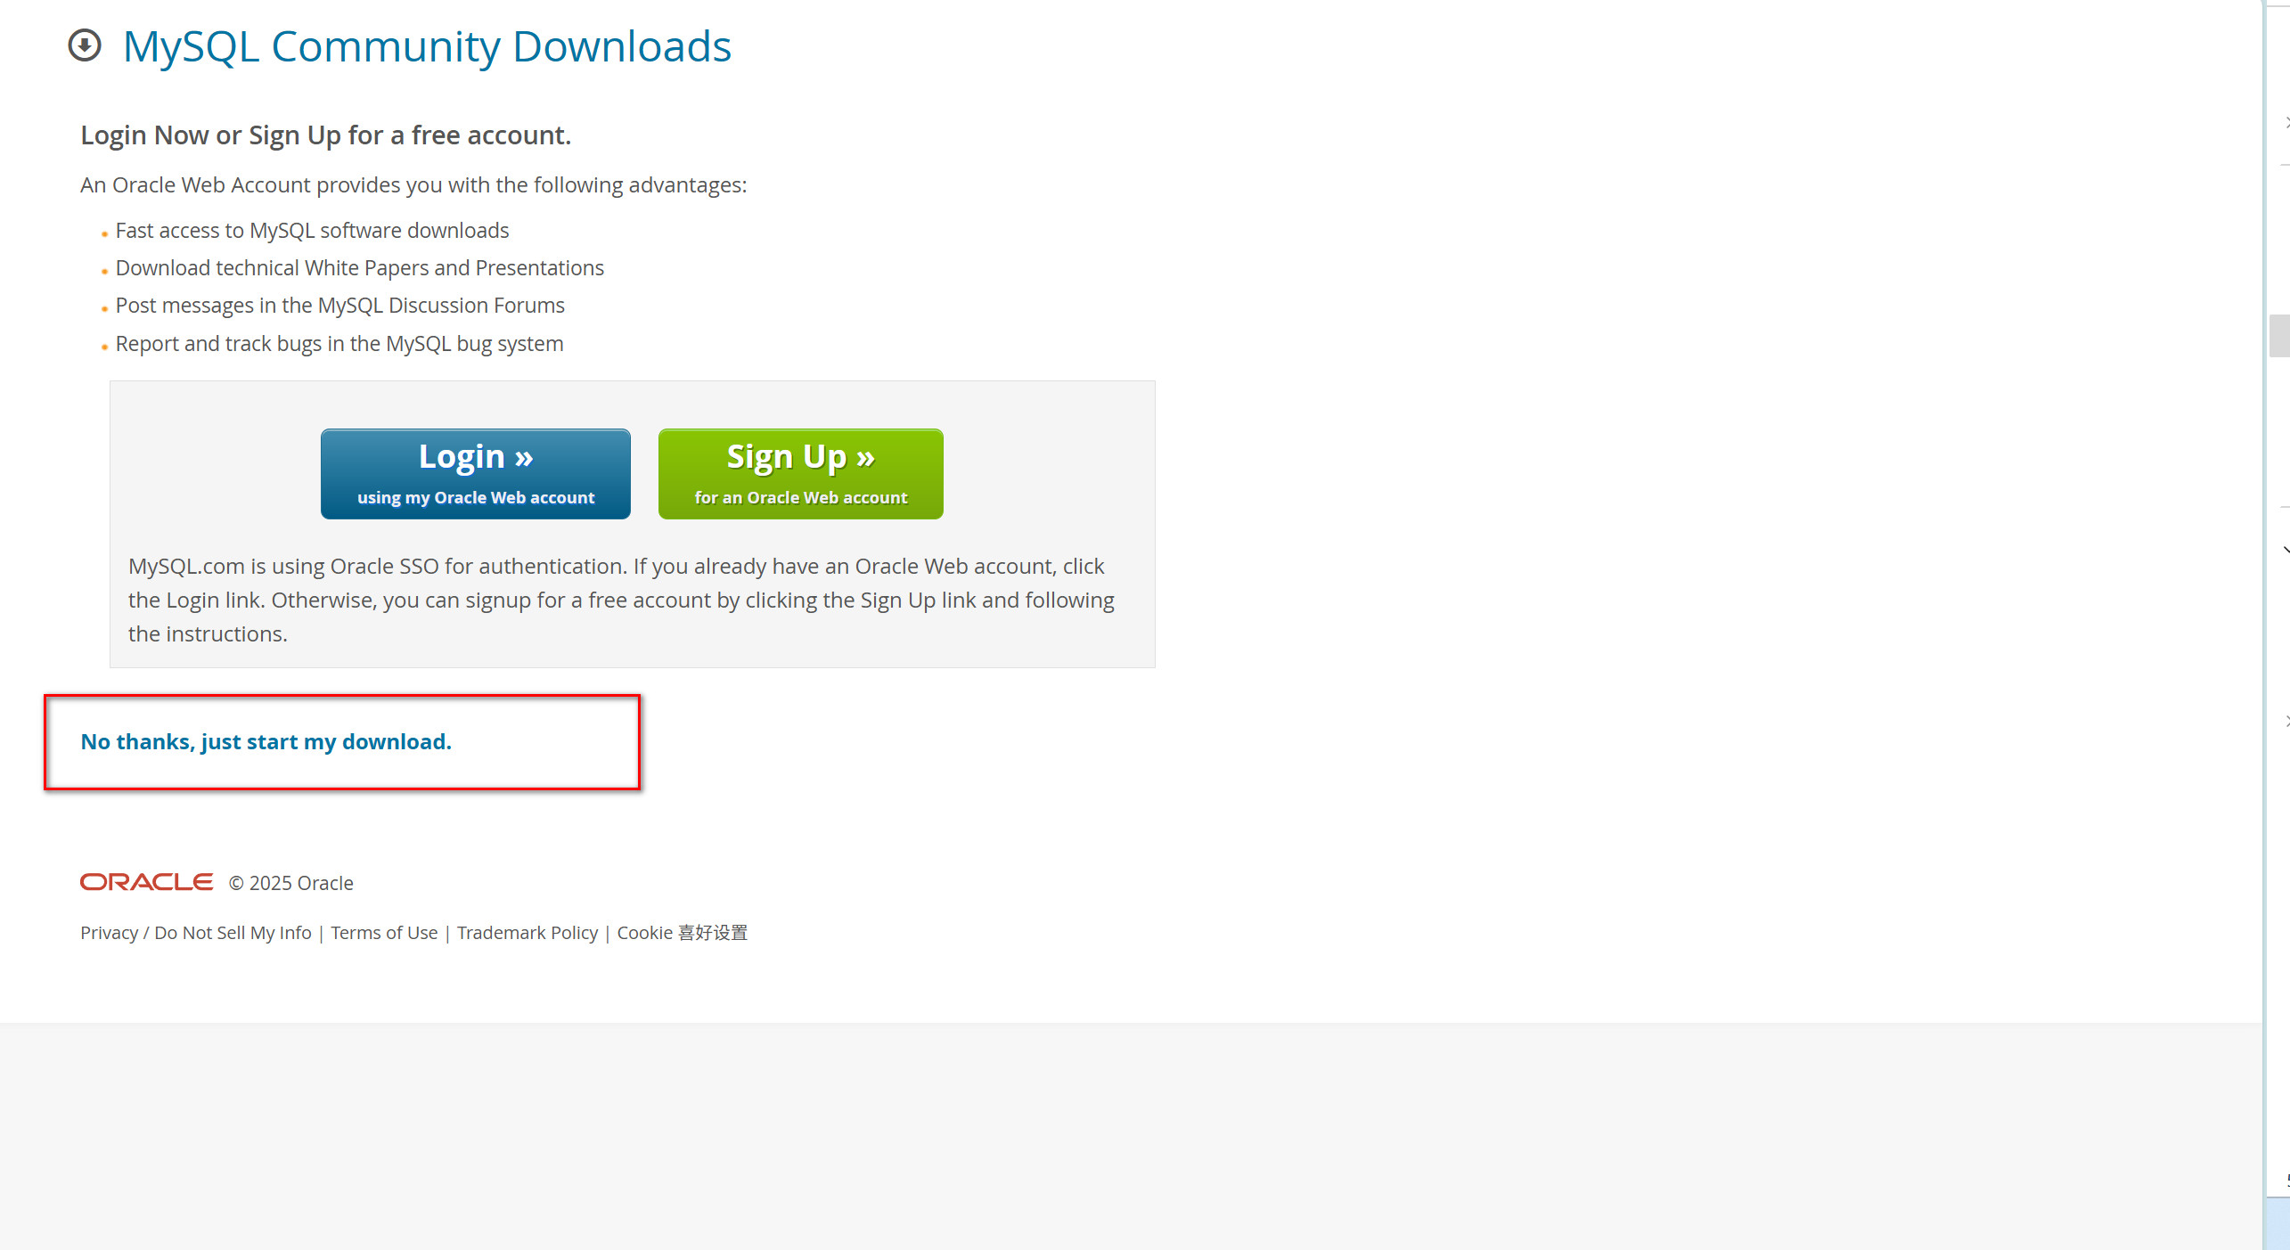Screen dimensions: 2290x1250
Task: Click the Download technical White Papers bullet
Action: [x=360, y=268]
